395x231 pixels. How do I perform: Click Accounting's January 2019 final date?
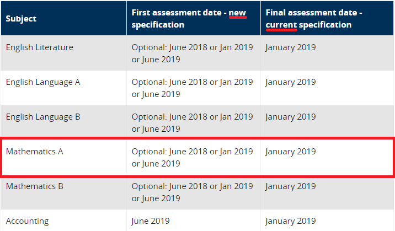(290, 221)
